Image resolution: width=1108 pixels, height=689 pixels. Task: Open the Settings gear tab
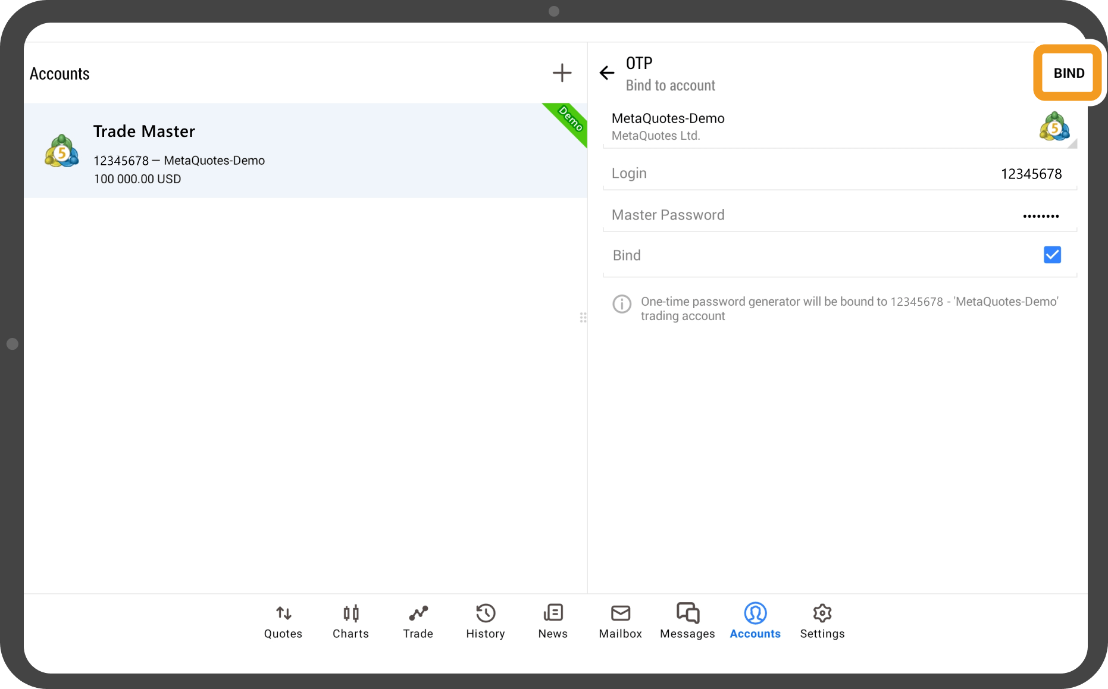tap(822, 622)
